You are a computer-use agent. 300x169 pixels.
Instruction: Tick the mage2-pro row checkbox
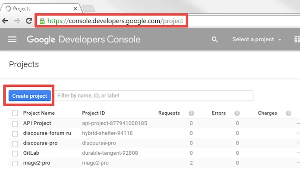pyautogui.click(x=15, y=163)
